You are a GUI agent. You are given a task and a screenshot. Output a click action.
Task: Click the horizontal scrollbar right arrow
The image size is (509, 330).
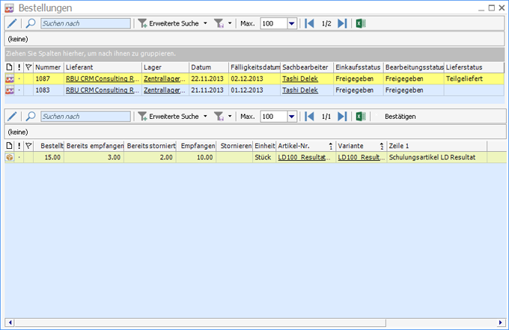500,323
